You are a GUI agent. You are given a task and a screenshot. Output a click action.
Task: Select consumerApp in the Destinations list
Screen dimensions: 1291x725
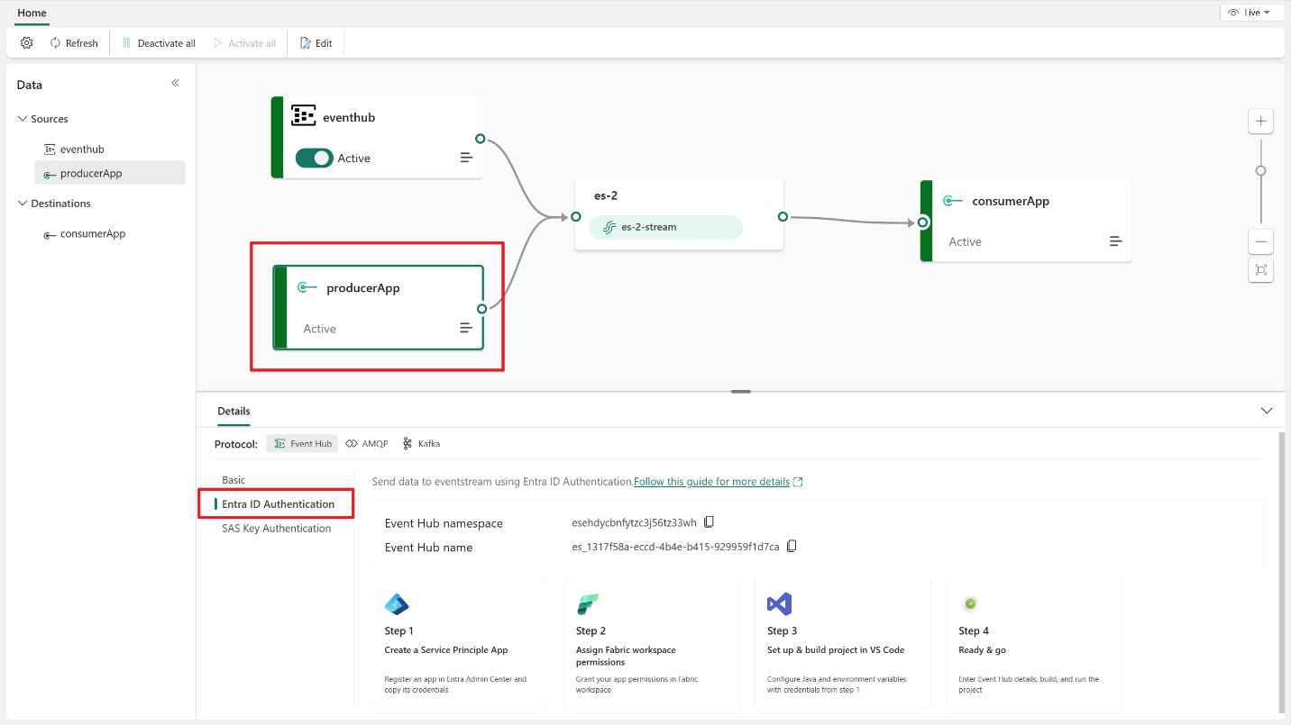point(110,234)
